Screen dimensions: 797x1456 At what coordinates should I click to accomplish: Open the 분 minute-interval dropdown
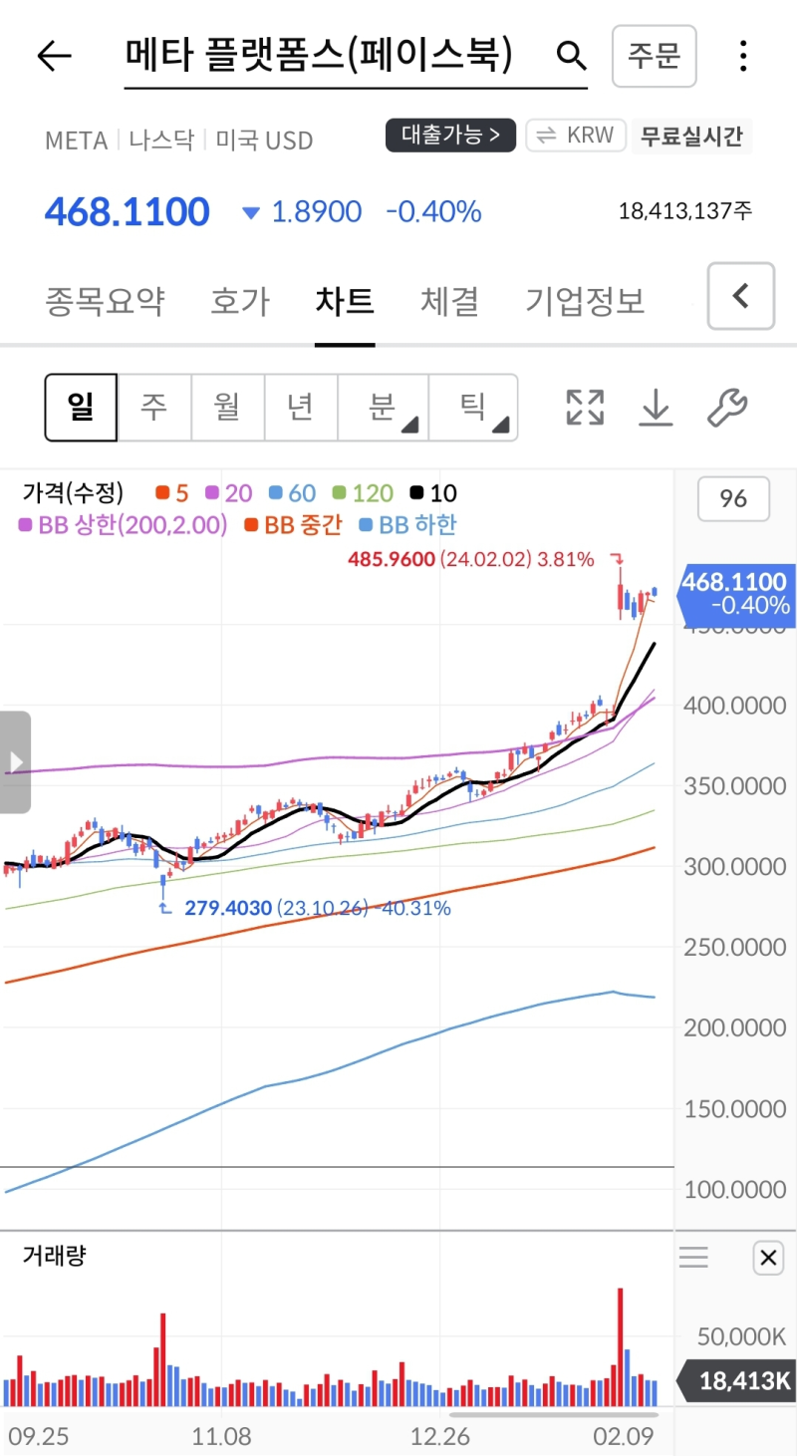coord(383,407)
